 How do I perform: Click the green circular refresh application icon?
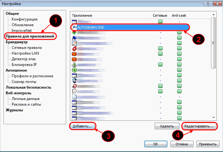pos(75,70)
